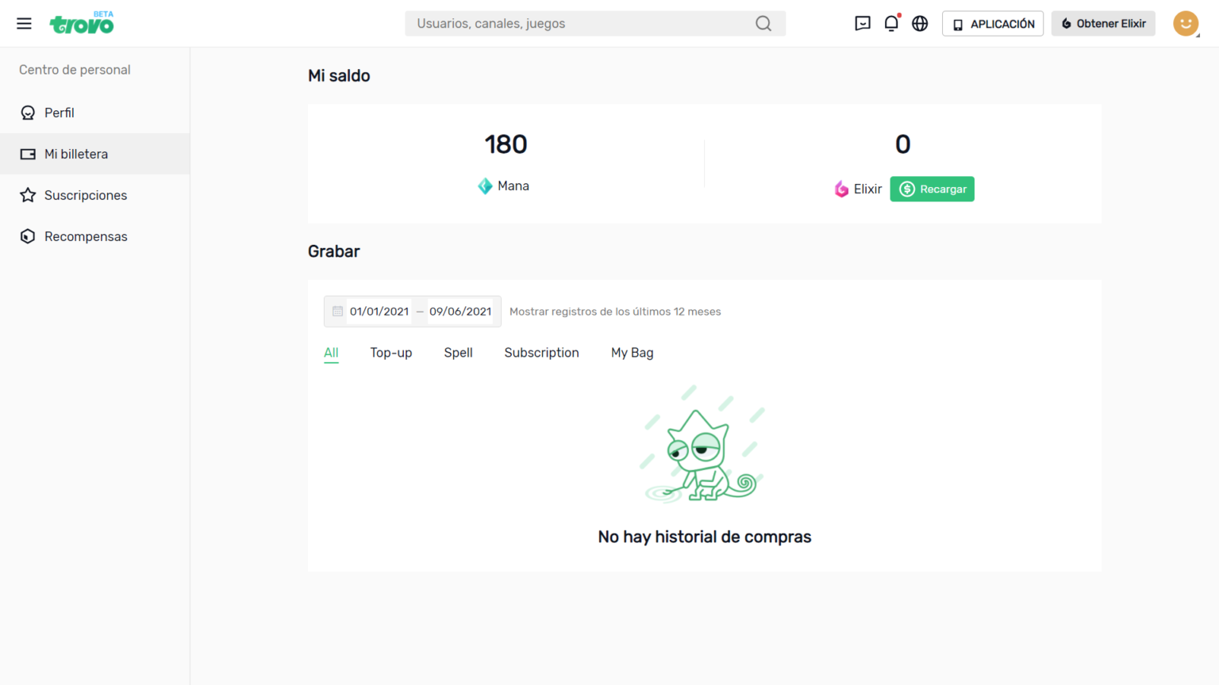Open the chat messages icon
Screen dimensions: 1219x685
pyautogui.click(x=863, y=23)
